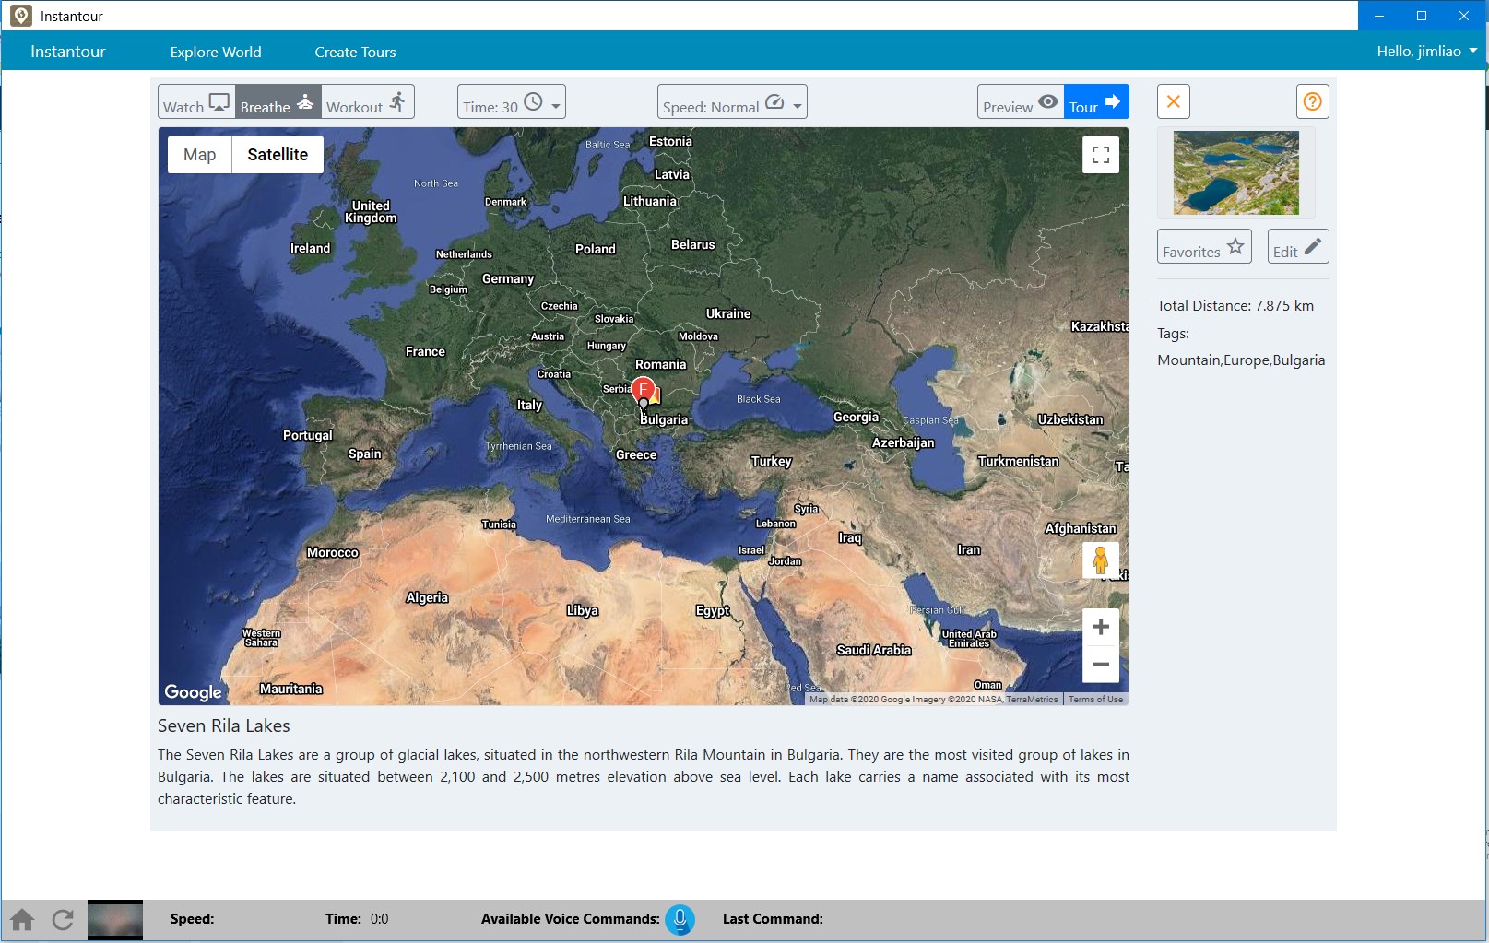The width and height of the screenshot is (1489, 943).
Task: Open Create Tours in the navigation bar
Action: pyautogui.click(x=355, y=52)
